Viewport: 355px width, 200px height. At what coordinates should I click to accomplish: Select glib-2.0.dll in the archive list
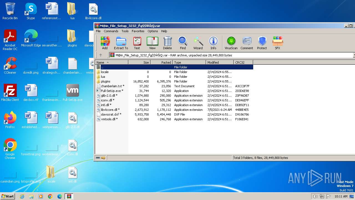[174, 96]
